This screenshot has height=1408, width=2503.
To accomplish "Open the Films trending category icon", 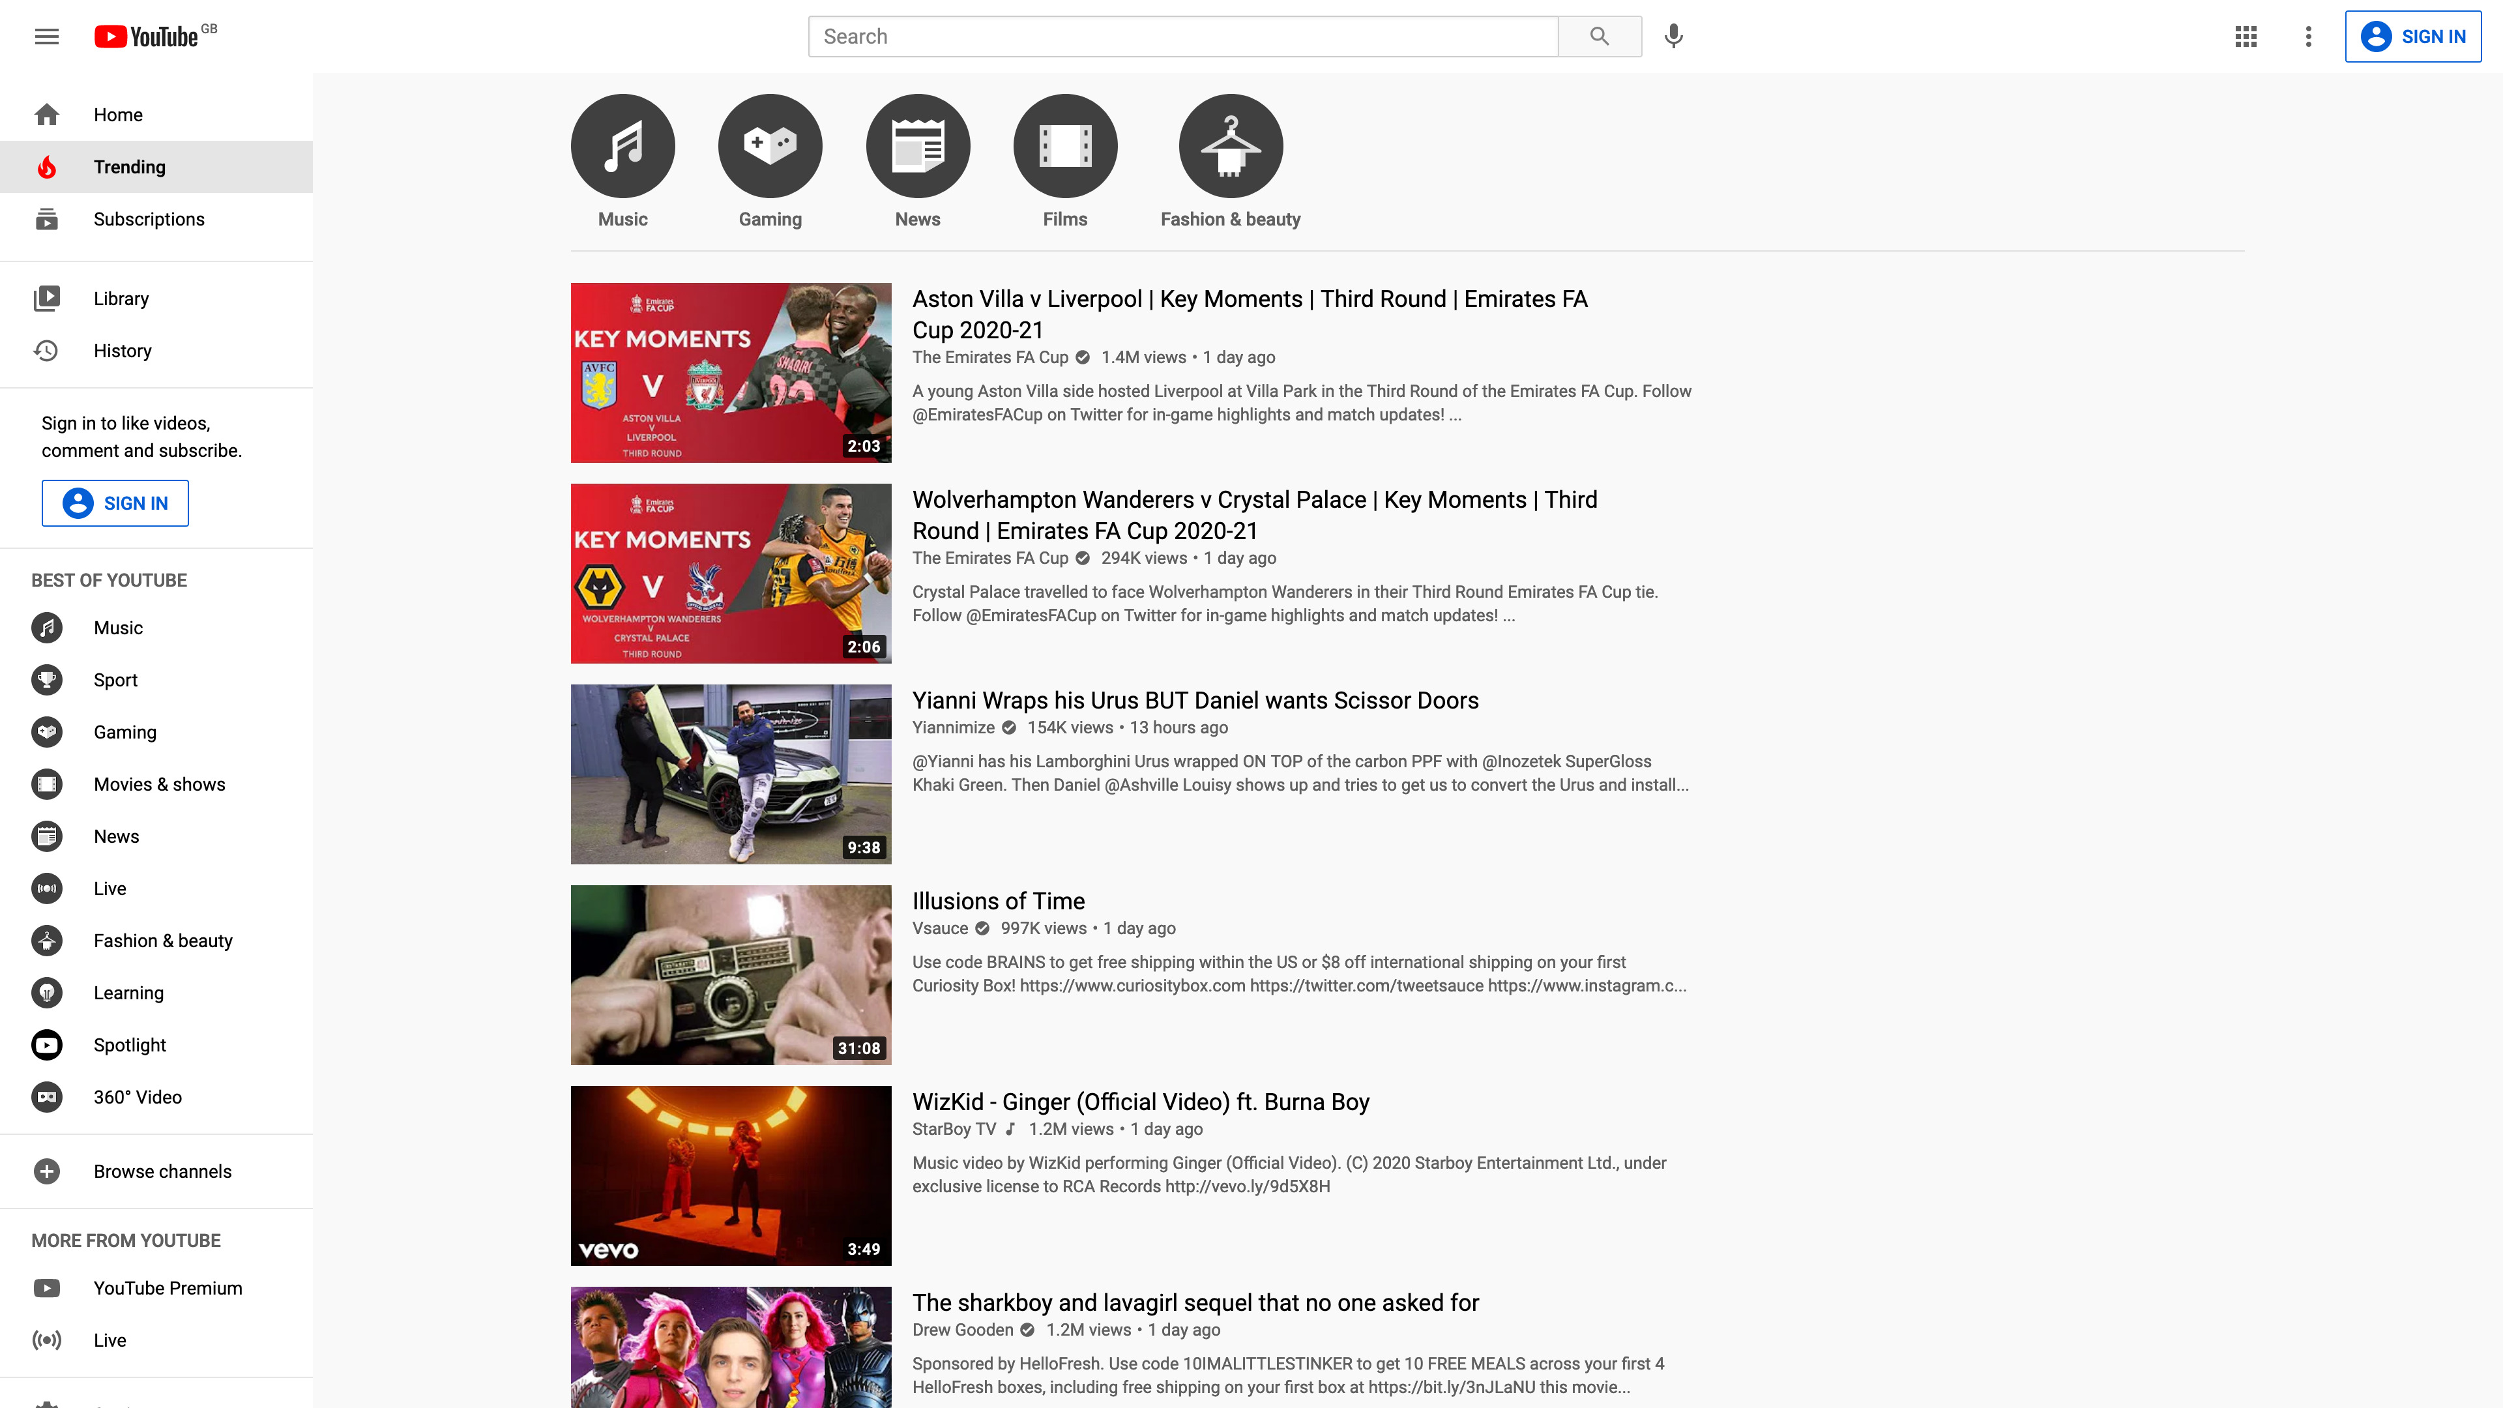I will point(1065,145).
